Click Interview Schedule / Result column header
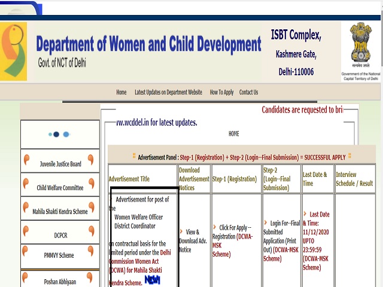Viewport: 383px width, 287px height. [354, 179]
